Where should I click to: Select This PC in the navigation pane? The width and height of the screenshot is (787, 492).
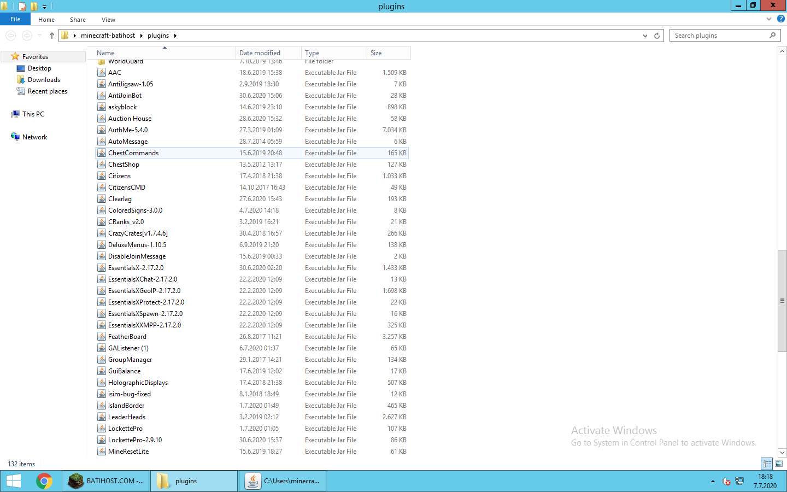tap(33, 114)
